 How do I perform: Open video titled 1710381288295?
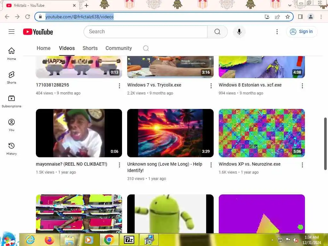[x=52, y=85]
